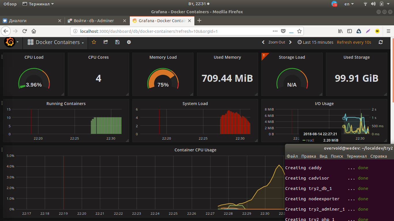
Task: Toggle the Firefox sidebar icon
Action: (350, 31)
